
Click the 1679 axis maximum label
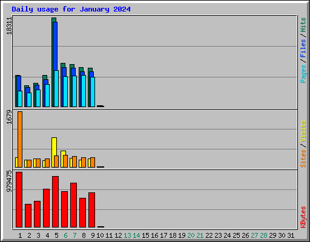click(x=9, y=117)
